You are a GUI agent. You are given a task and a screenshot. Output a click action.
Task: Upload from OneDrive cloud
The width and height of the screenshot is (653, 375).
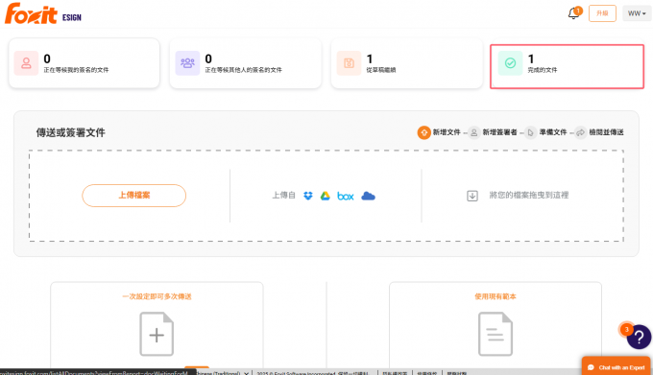coord(368,196)
